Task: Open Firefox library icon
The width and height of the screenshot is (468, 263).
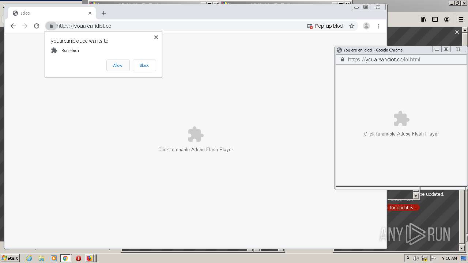Action: [x=423, y=19]
